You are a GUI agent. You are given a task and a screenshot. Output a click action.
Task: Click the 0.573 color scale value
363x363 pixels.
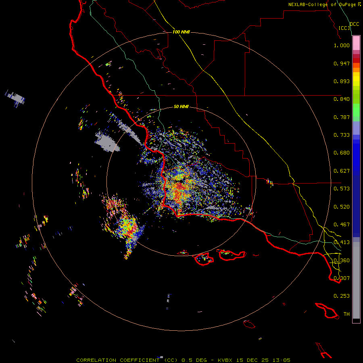coord(342,189)
